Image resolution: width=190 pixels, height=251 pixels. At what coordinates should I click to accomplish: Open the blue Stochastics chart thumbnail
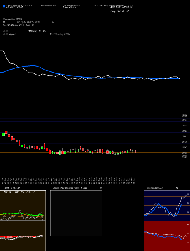tap(167, 205)
